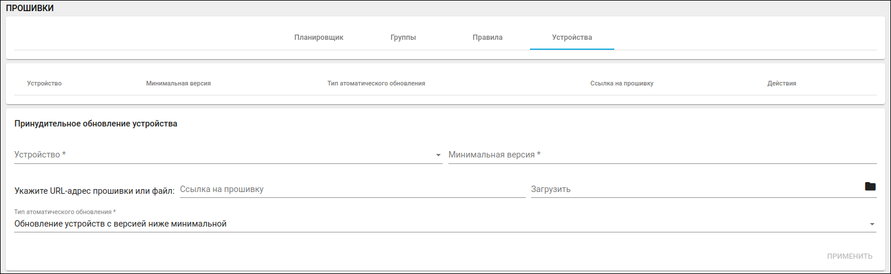Click the Действия column header
Screen dimensions: 891x274
[781, 83]
